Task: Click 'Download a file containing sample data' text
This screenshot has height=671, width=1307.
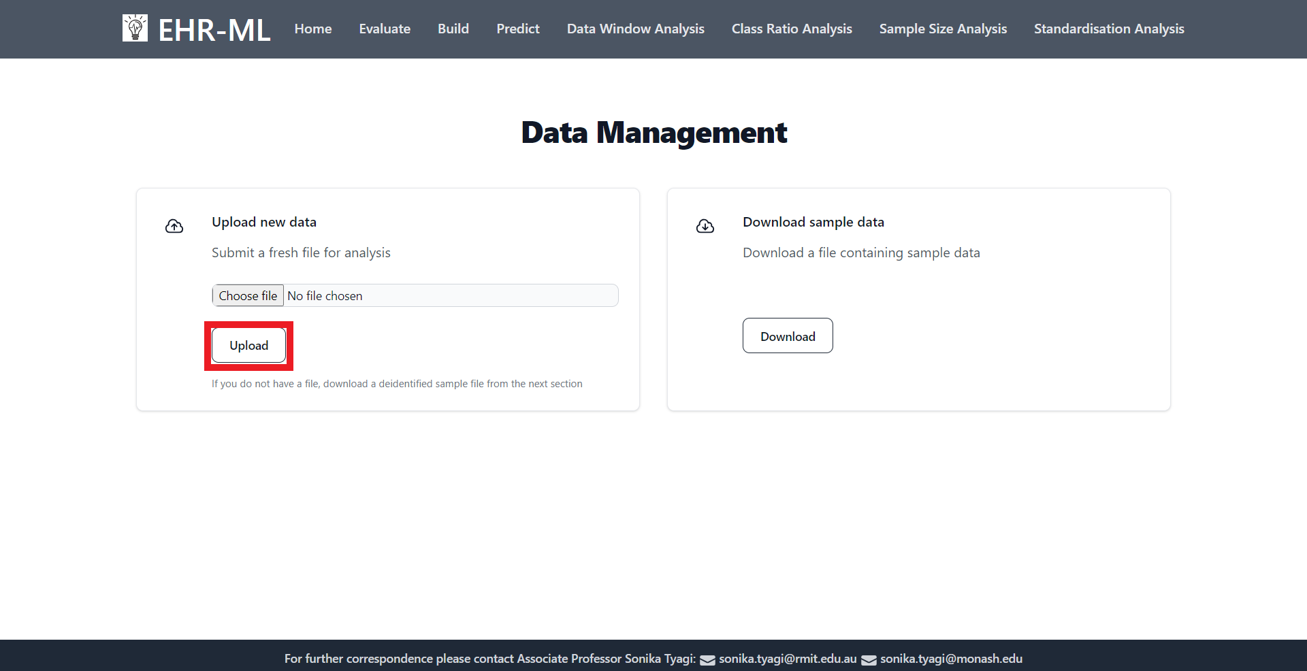Action: 861,252
